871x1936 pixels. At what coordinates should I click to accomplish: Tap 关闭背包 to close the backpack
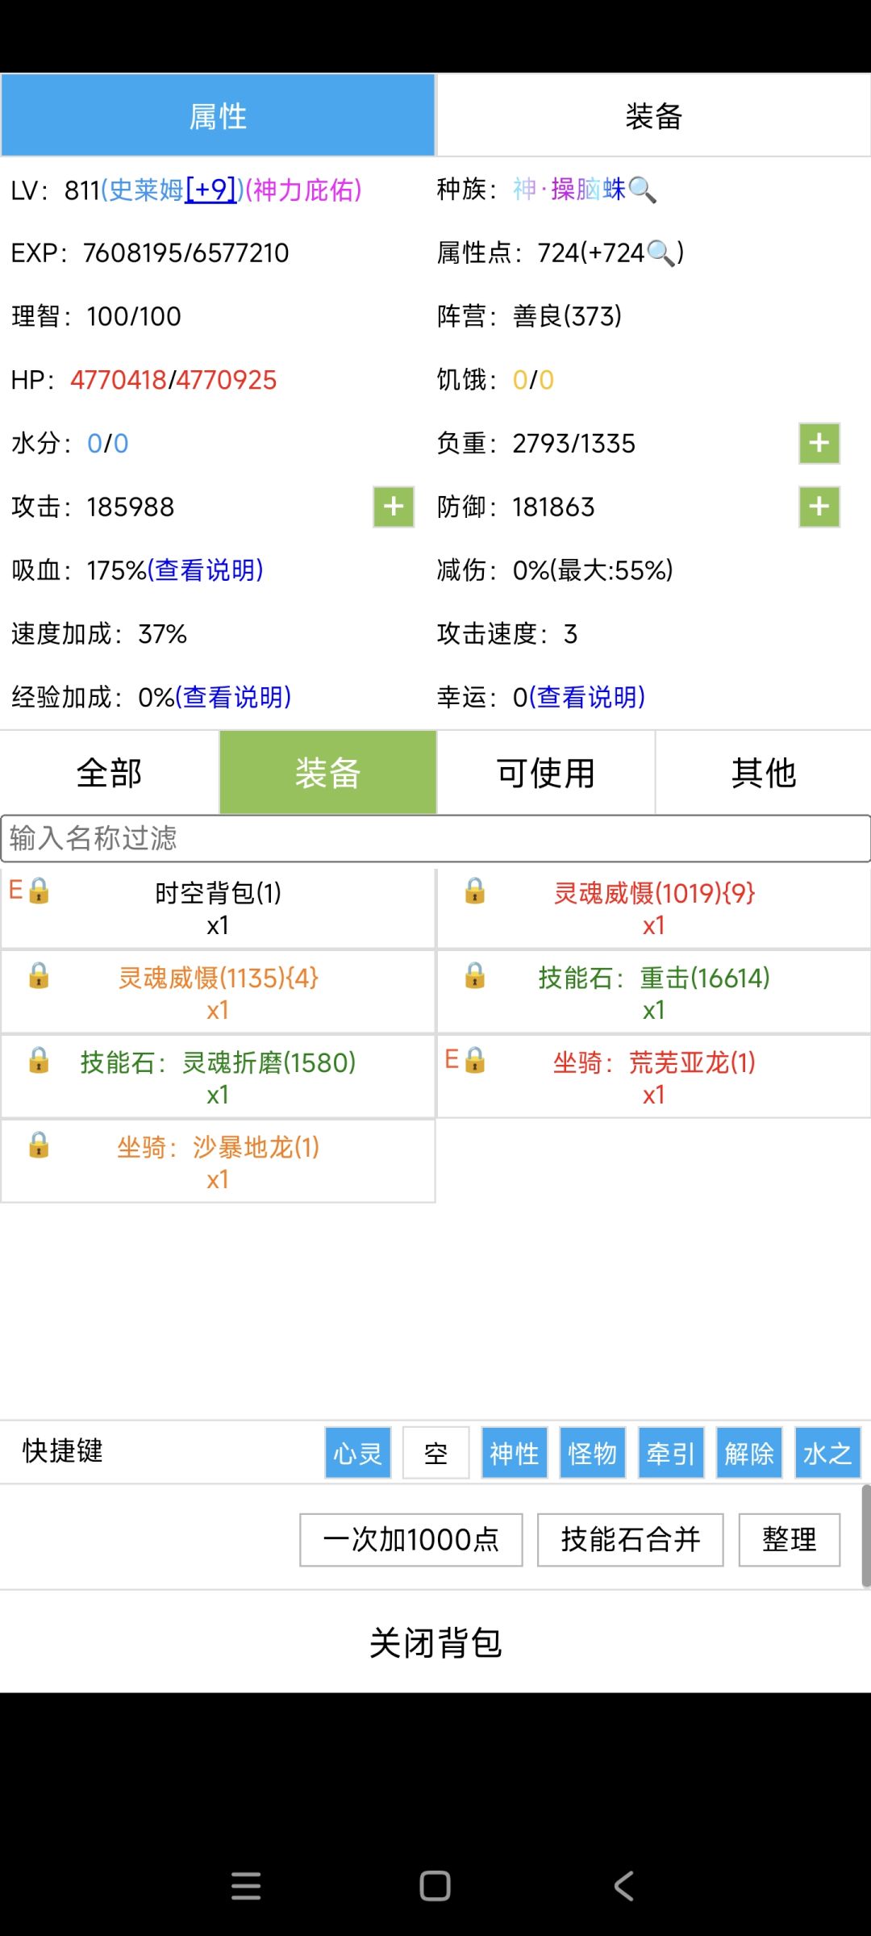click(x=435, y=1643)
